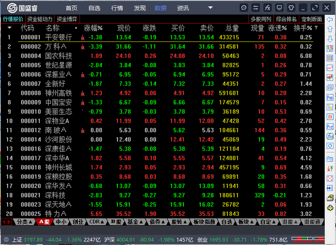336x245 pixels.
Task: Expand the 分类▲ bottom tab menu
Action: [25, 222]
